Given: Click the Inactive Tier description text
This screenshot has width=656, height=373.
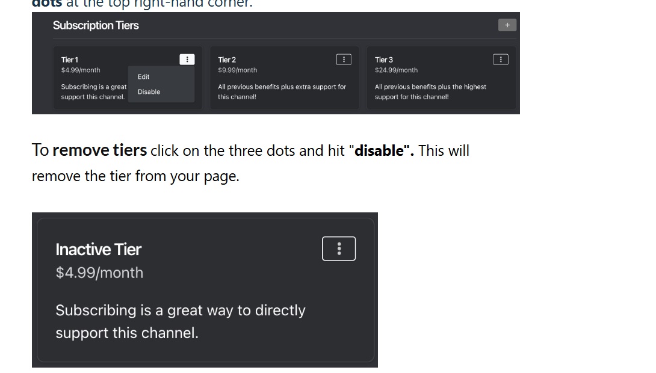Looking at the screenshot, I should click(180, 321).
